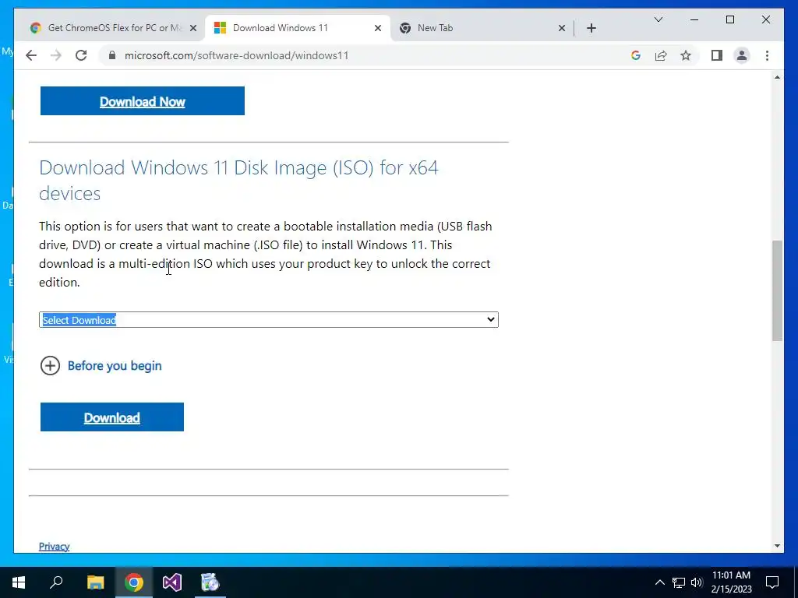Open Visual Studio from taskbar
The image size is (798, 598).
coord(172,582)
